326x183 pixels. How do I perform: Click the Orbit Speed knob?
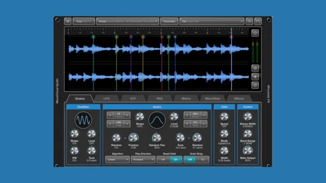pyautogui.click(x=224, y=117)
